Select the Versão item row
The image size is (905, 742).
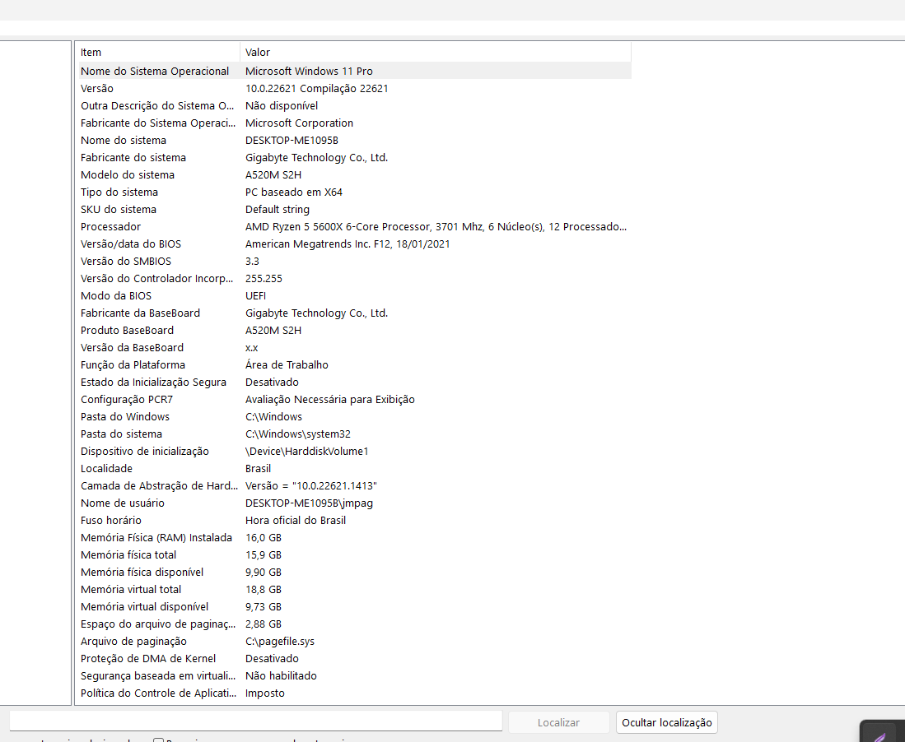pos(354,88)
